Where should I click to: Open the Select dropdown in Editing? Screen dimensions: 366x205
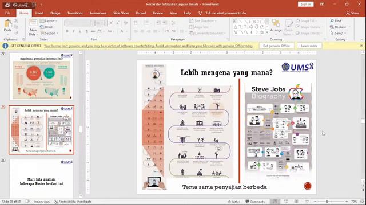point(338,33)
